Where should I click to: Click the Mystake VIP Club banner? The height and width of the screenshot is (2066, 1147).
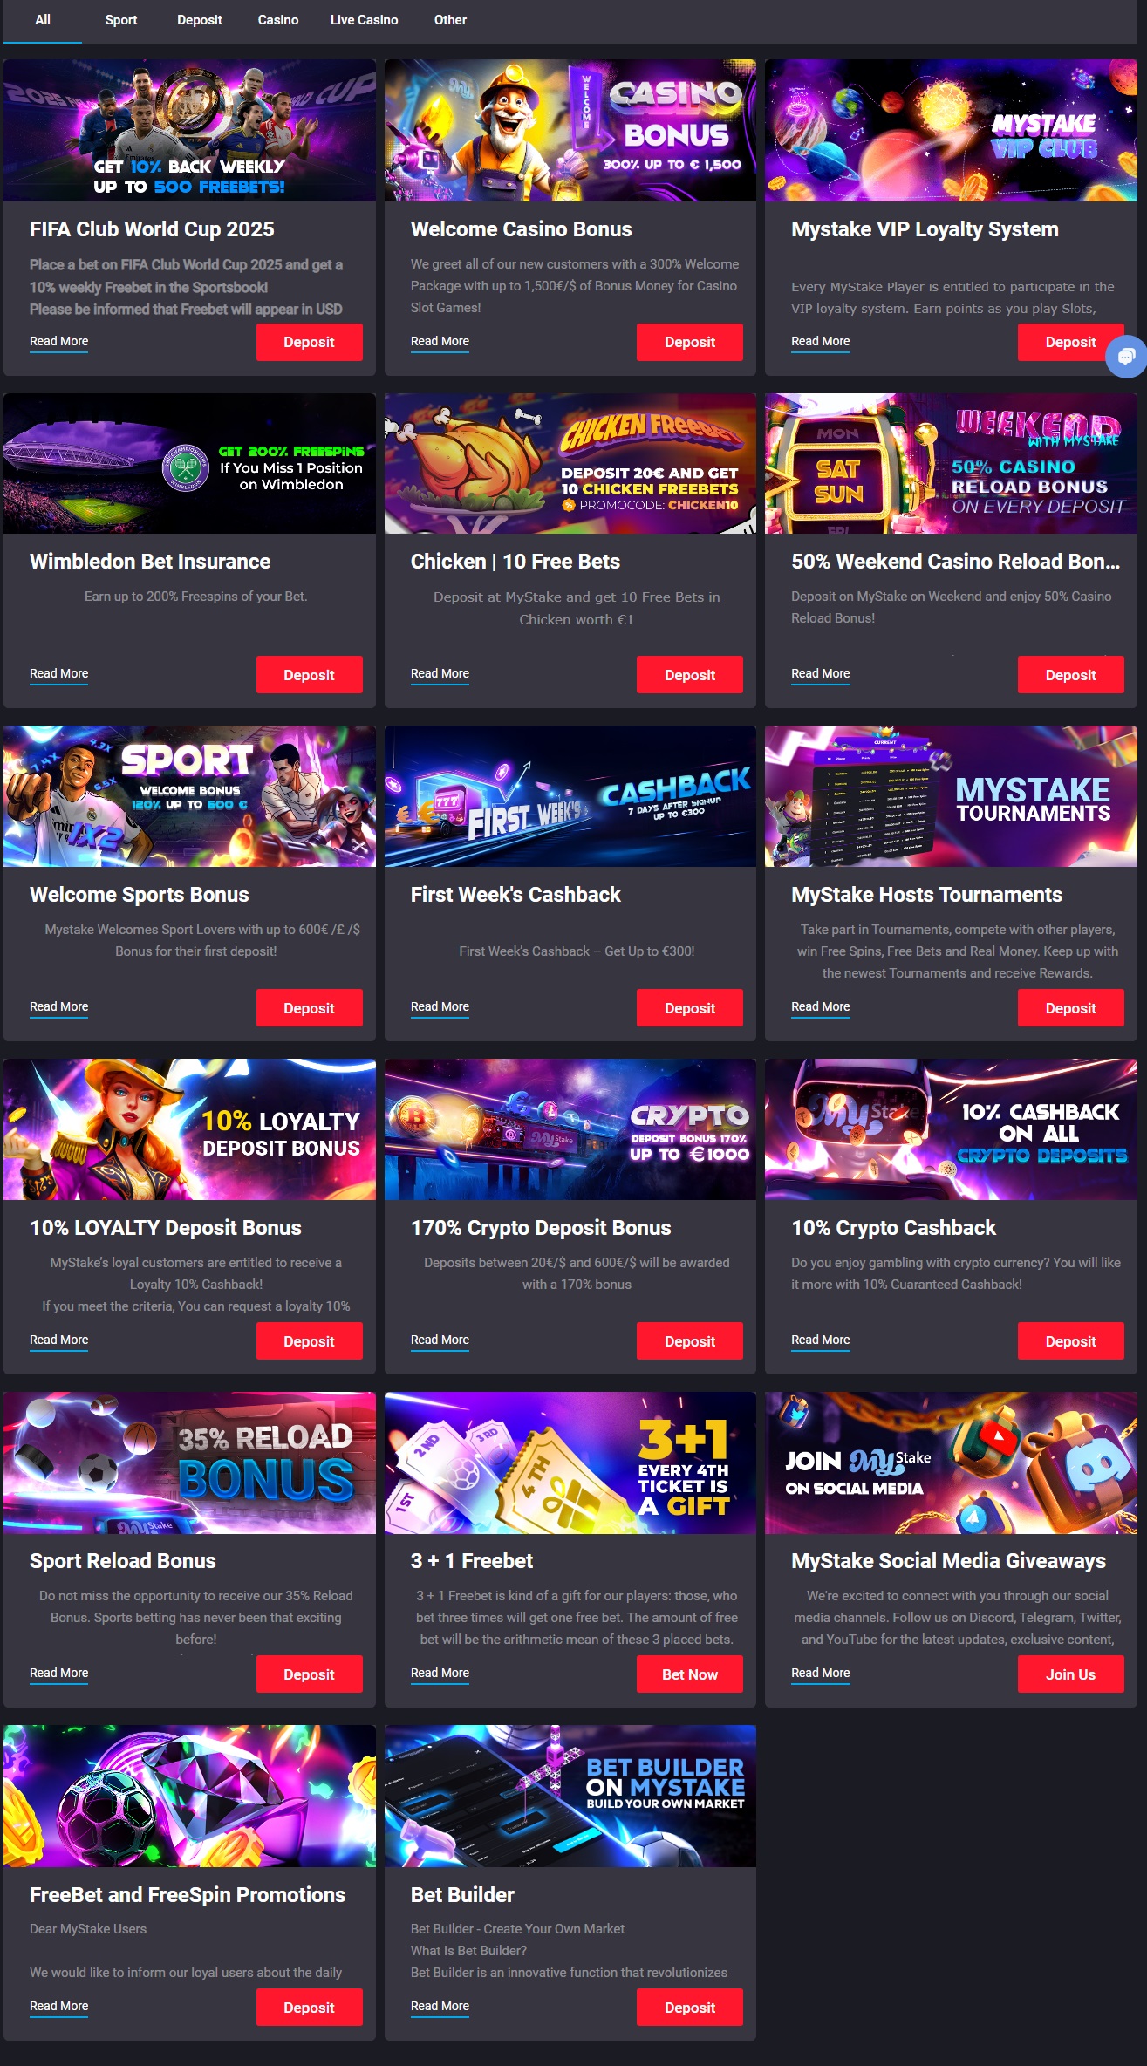951,131
